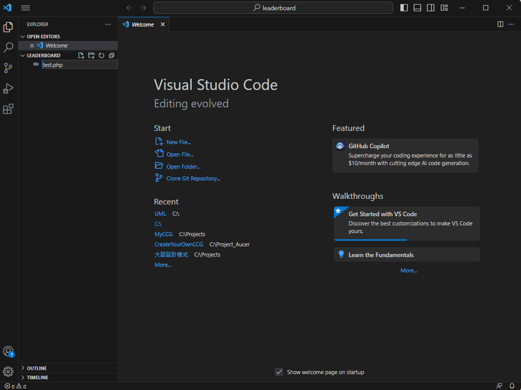This screenshot has height=390, width=521.
Task: Click the Clone Git Repository link
Action: (193, 178)
